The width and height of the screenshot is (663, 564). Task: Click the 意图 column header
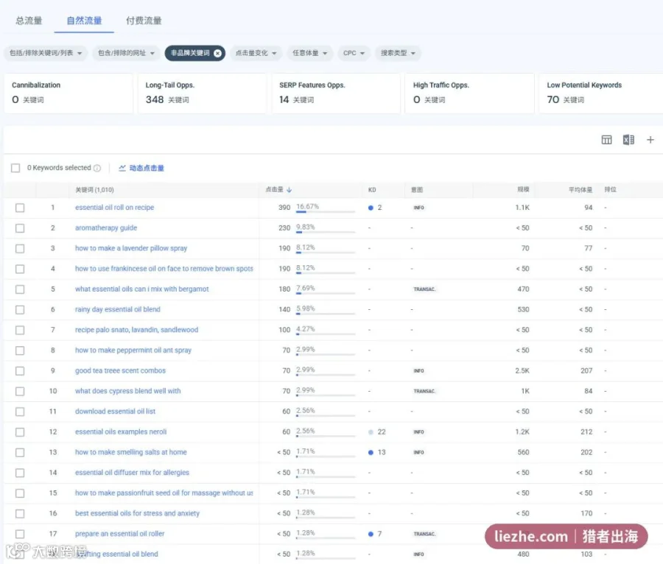417,190
